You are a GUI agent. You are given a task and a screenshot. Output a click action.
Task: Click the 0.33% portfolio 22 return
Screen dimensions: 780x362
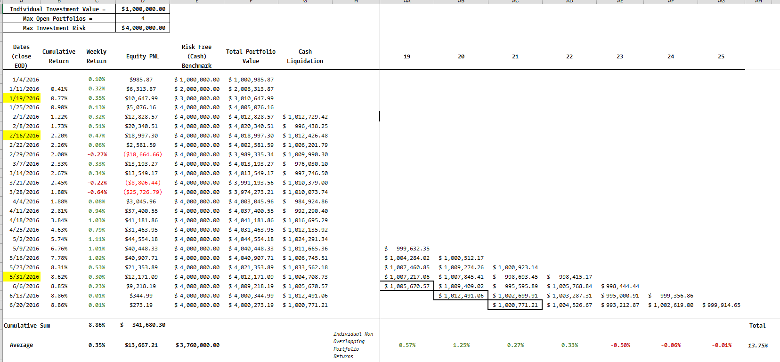click(569, 345)
